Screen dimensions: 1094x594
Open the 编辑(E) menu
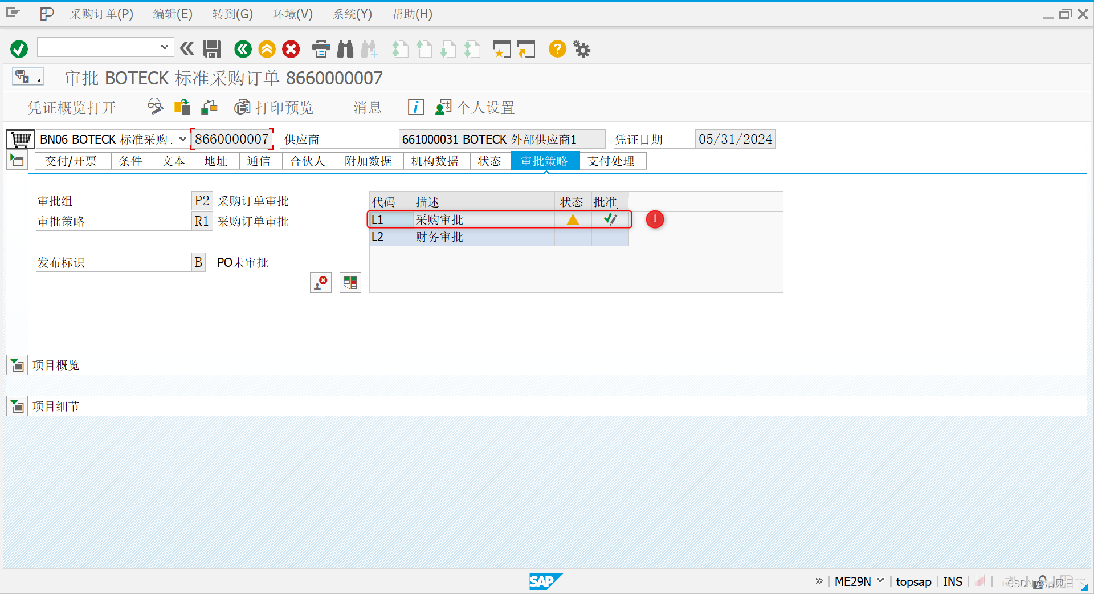click(x=173, y=14)
